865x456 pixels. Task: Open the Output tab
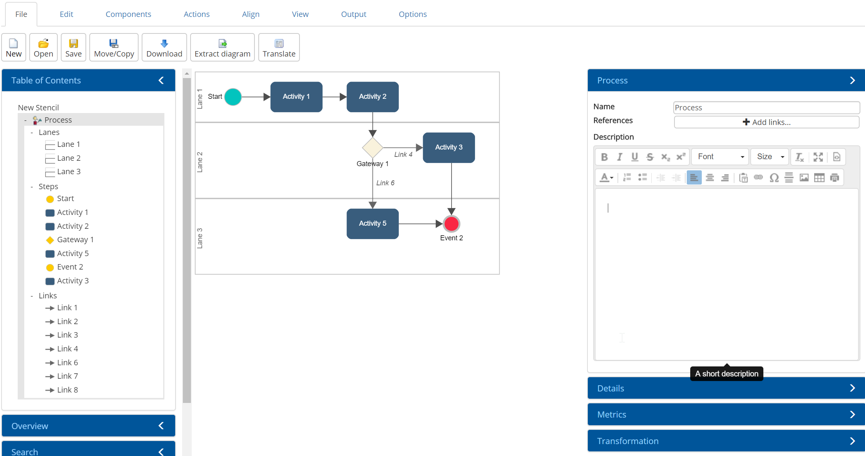coord(353,14)
